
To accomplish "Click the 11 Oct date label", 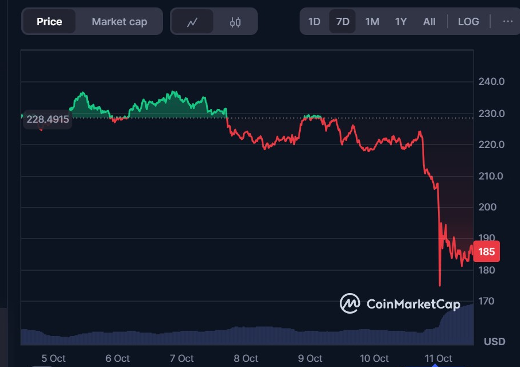I will (x=438, y=358).
